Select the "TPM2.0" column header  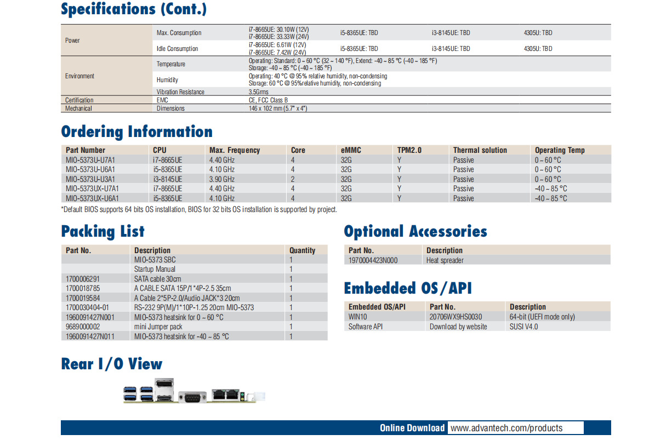(x=409, y=150)
